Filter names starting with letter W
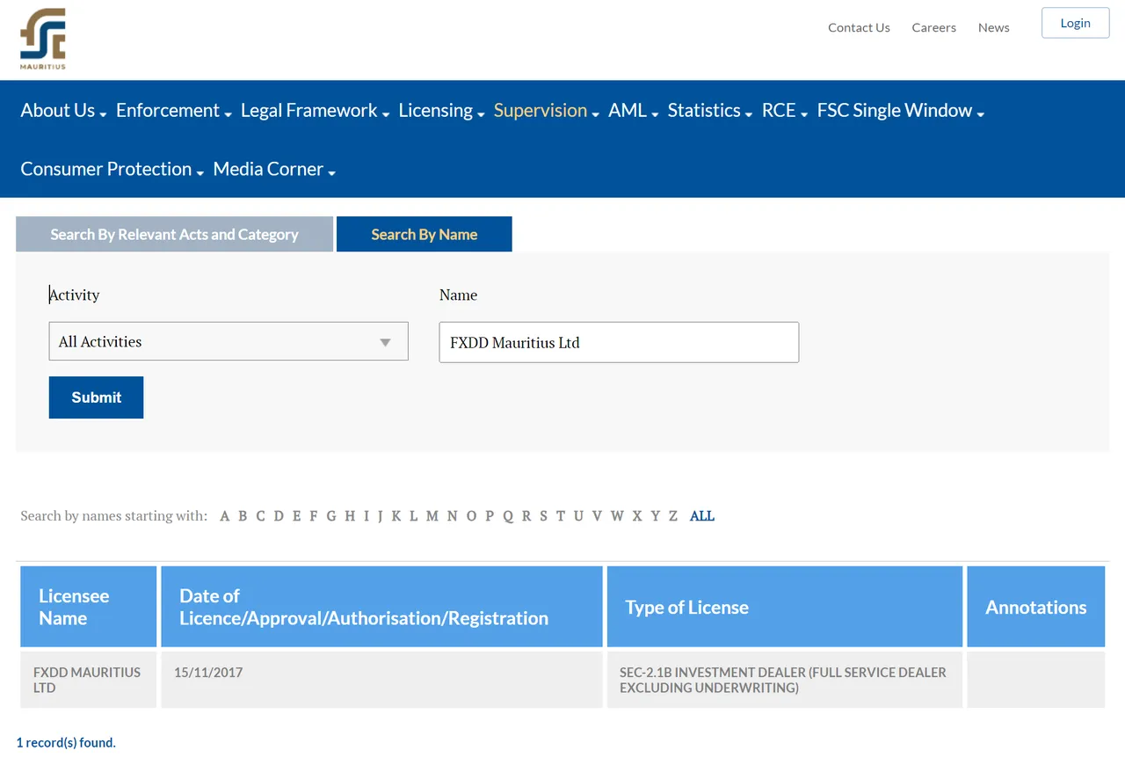1125x758 pixels. pos(617,516)
